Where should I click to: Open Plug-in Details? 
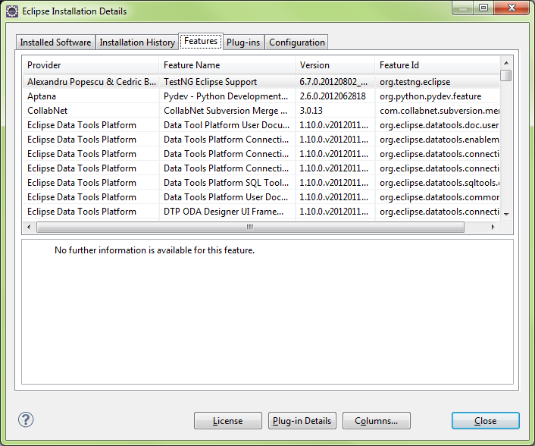[x=302, y=421]
